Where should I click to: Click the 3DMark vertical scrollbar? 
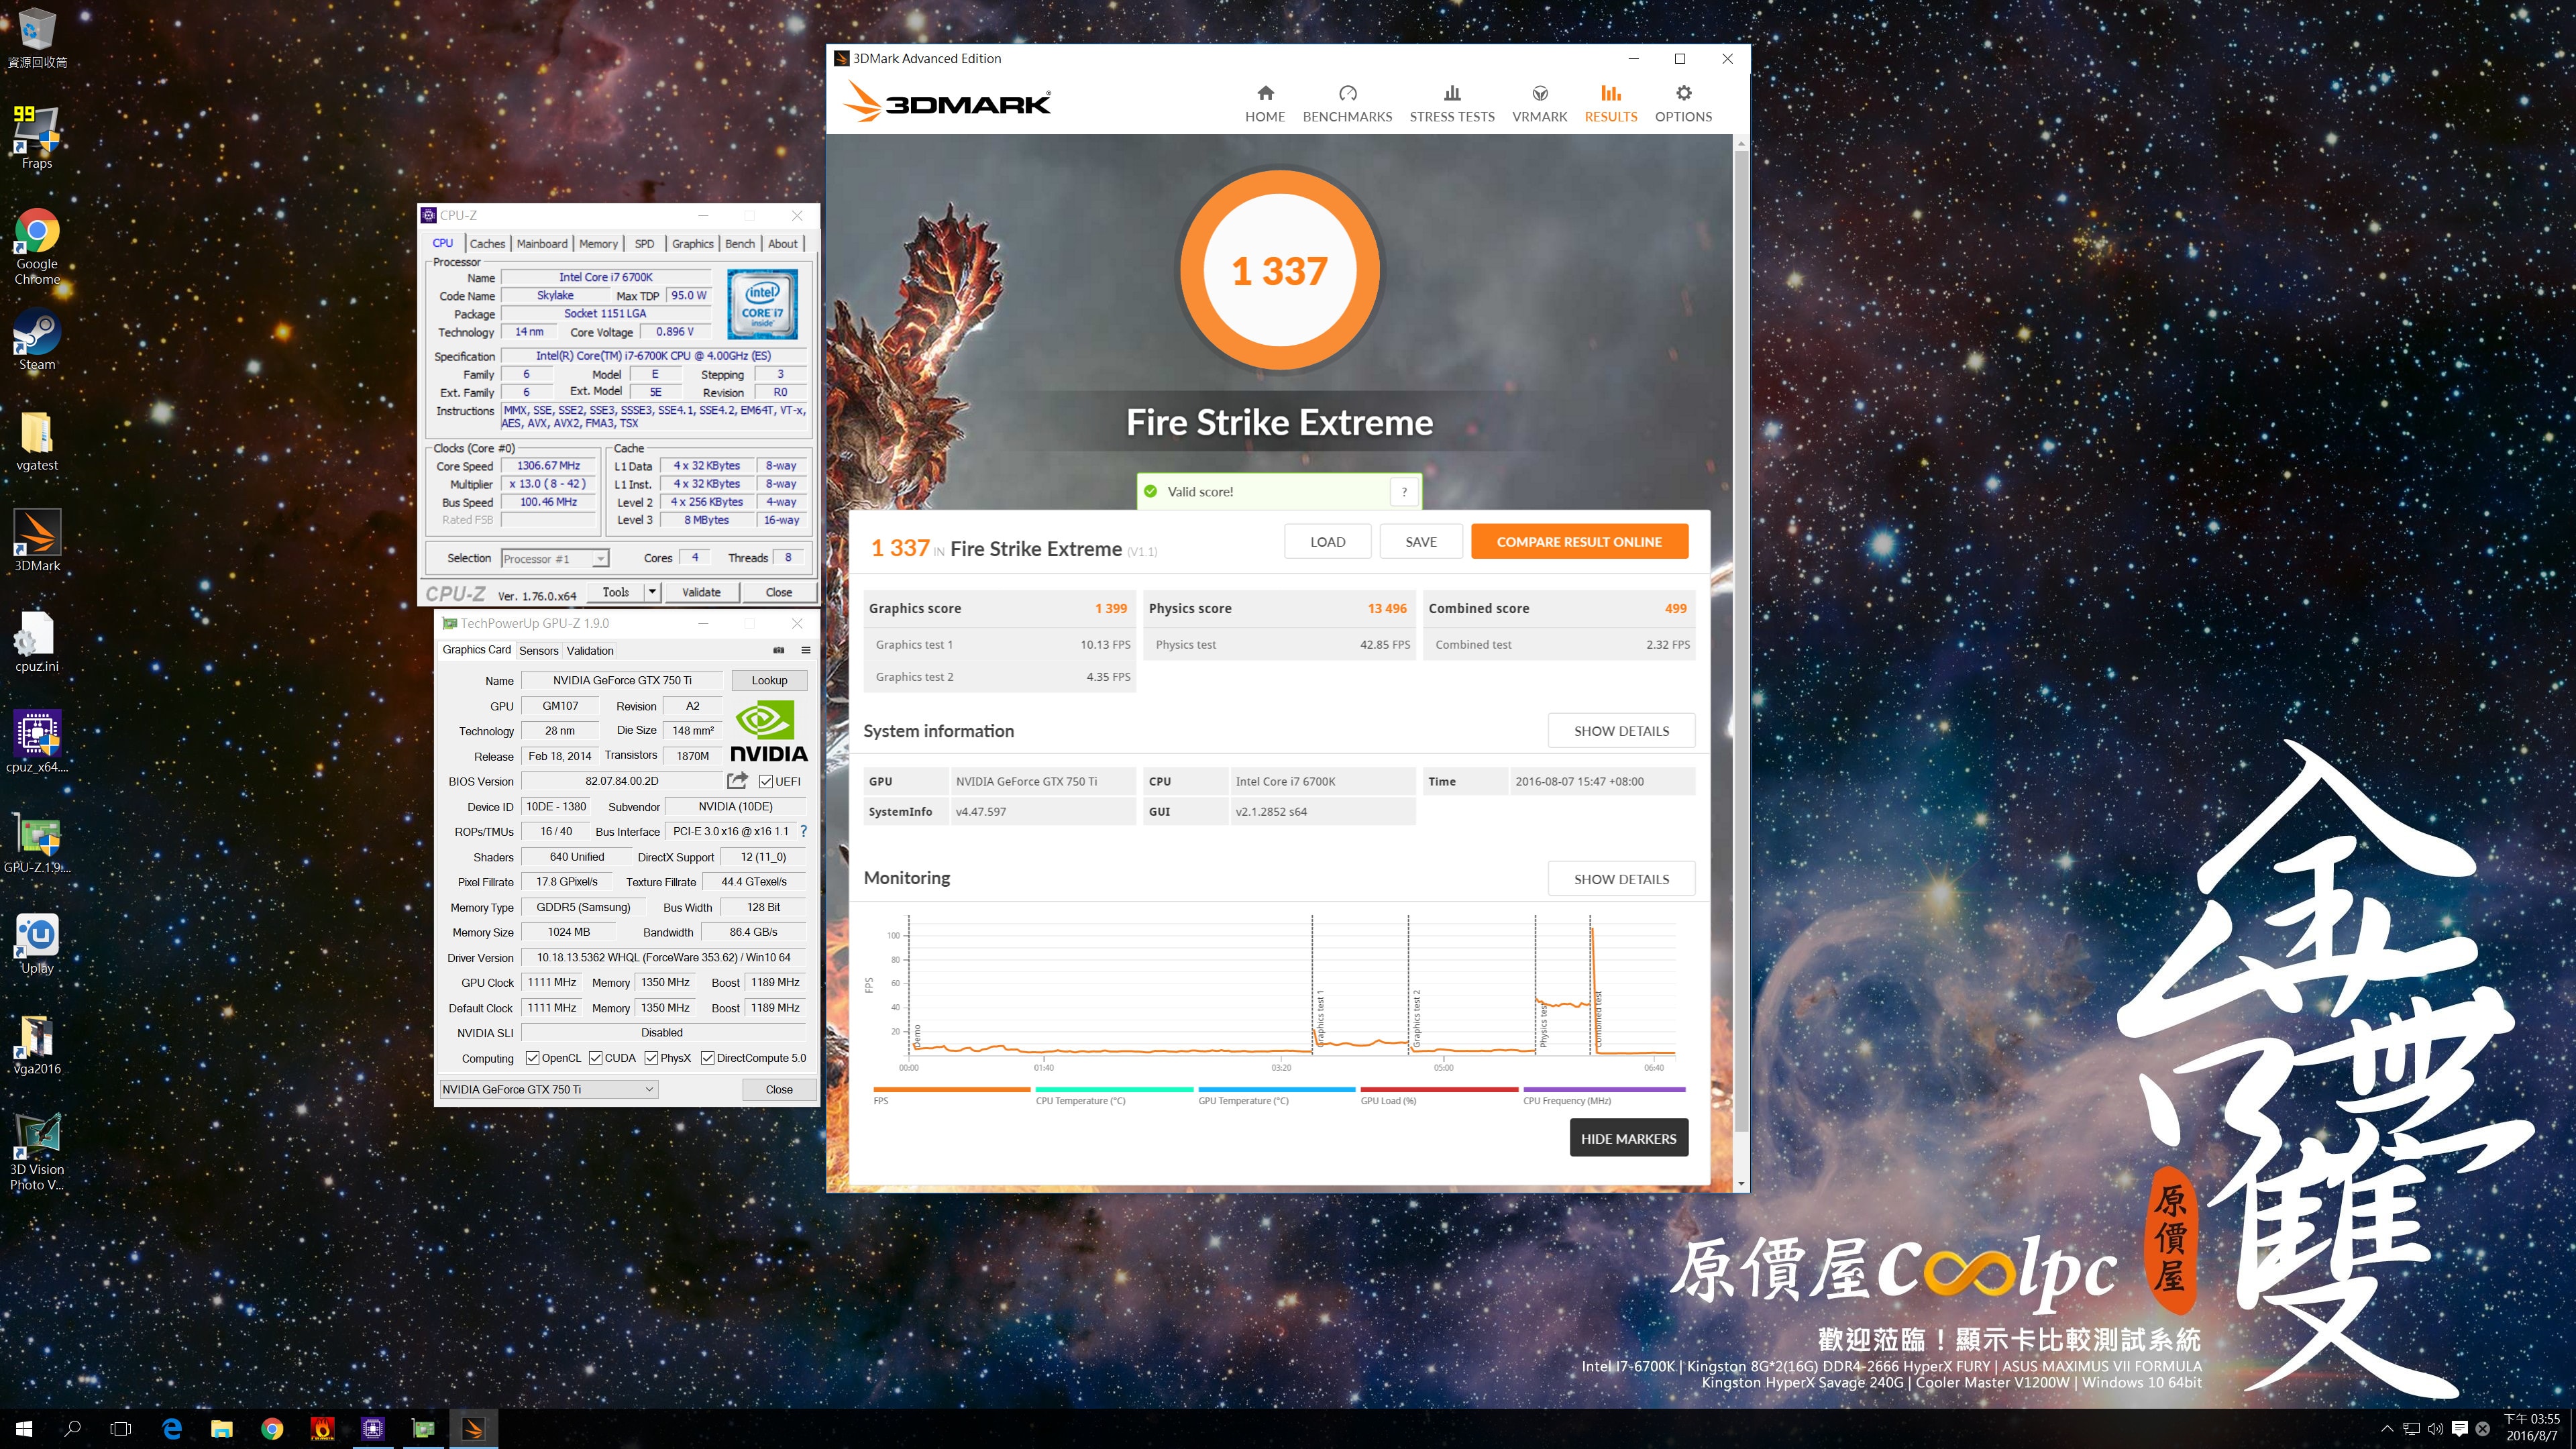[x=1741, y=640]
